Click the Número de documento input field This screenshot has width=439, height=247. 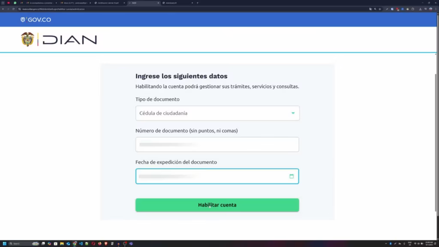click(217, 145)
